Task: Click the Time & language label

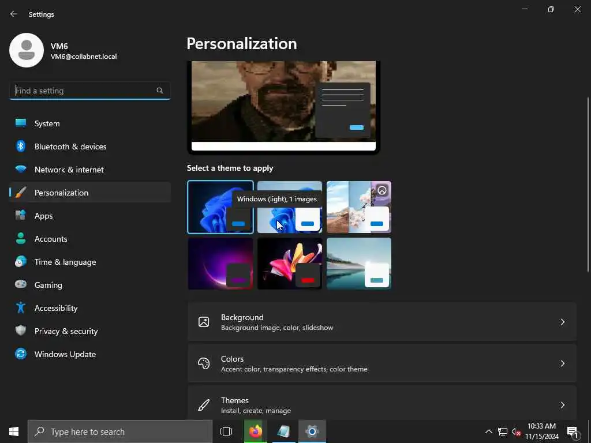Action: [65, 262]
